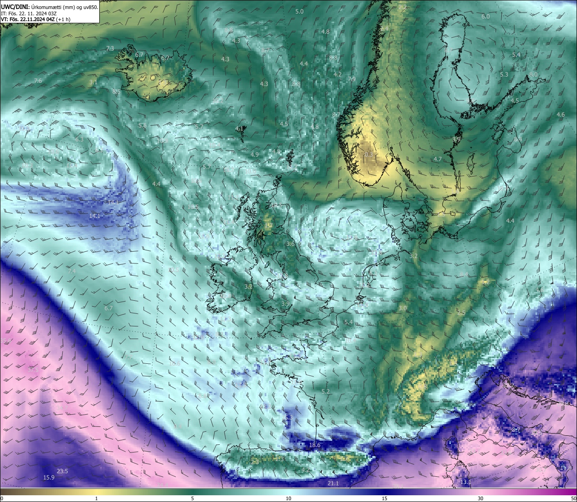Click the 'VT: Fös. 22.11.2024 04Z (+1 h)' line
The width and height of the screenshot is (577, 502).
coord(36,19)
